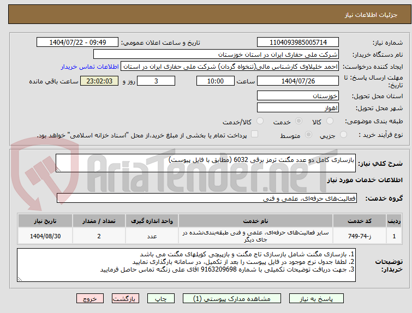Screen dimensions: 412x313
Task: Click the service name cell سایر فعالیت‌های حرفه‌ای
Action: (255, 236)
